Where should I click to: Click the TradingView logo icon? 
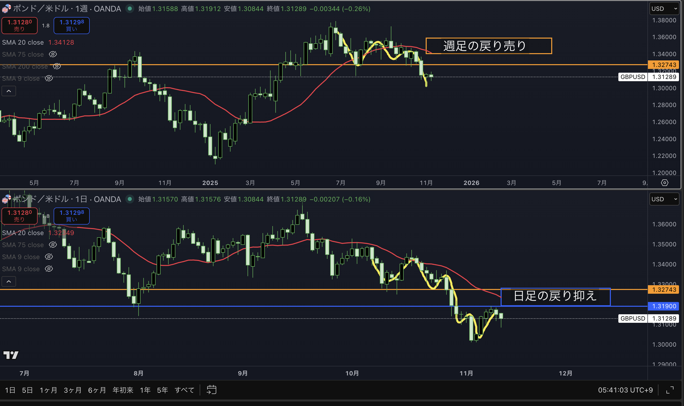tap(11, 355)
